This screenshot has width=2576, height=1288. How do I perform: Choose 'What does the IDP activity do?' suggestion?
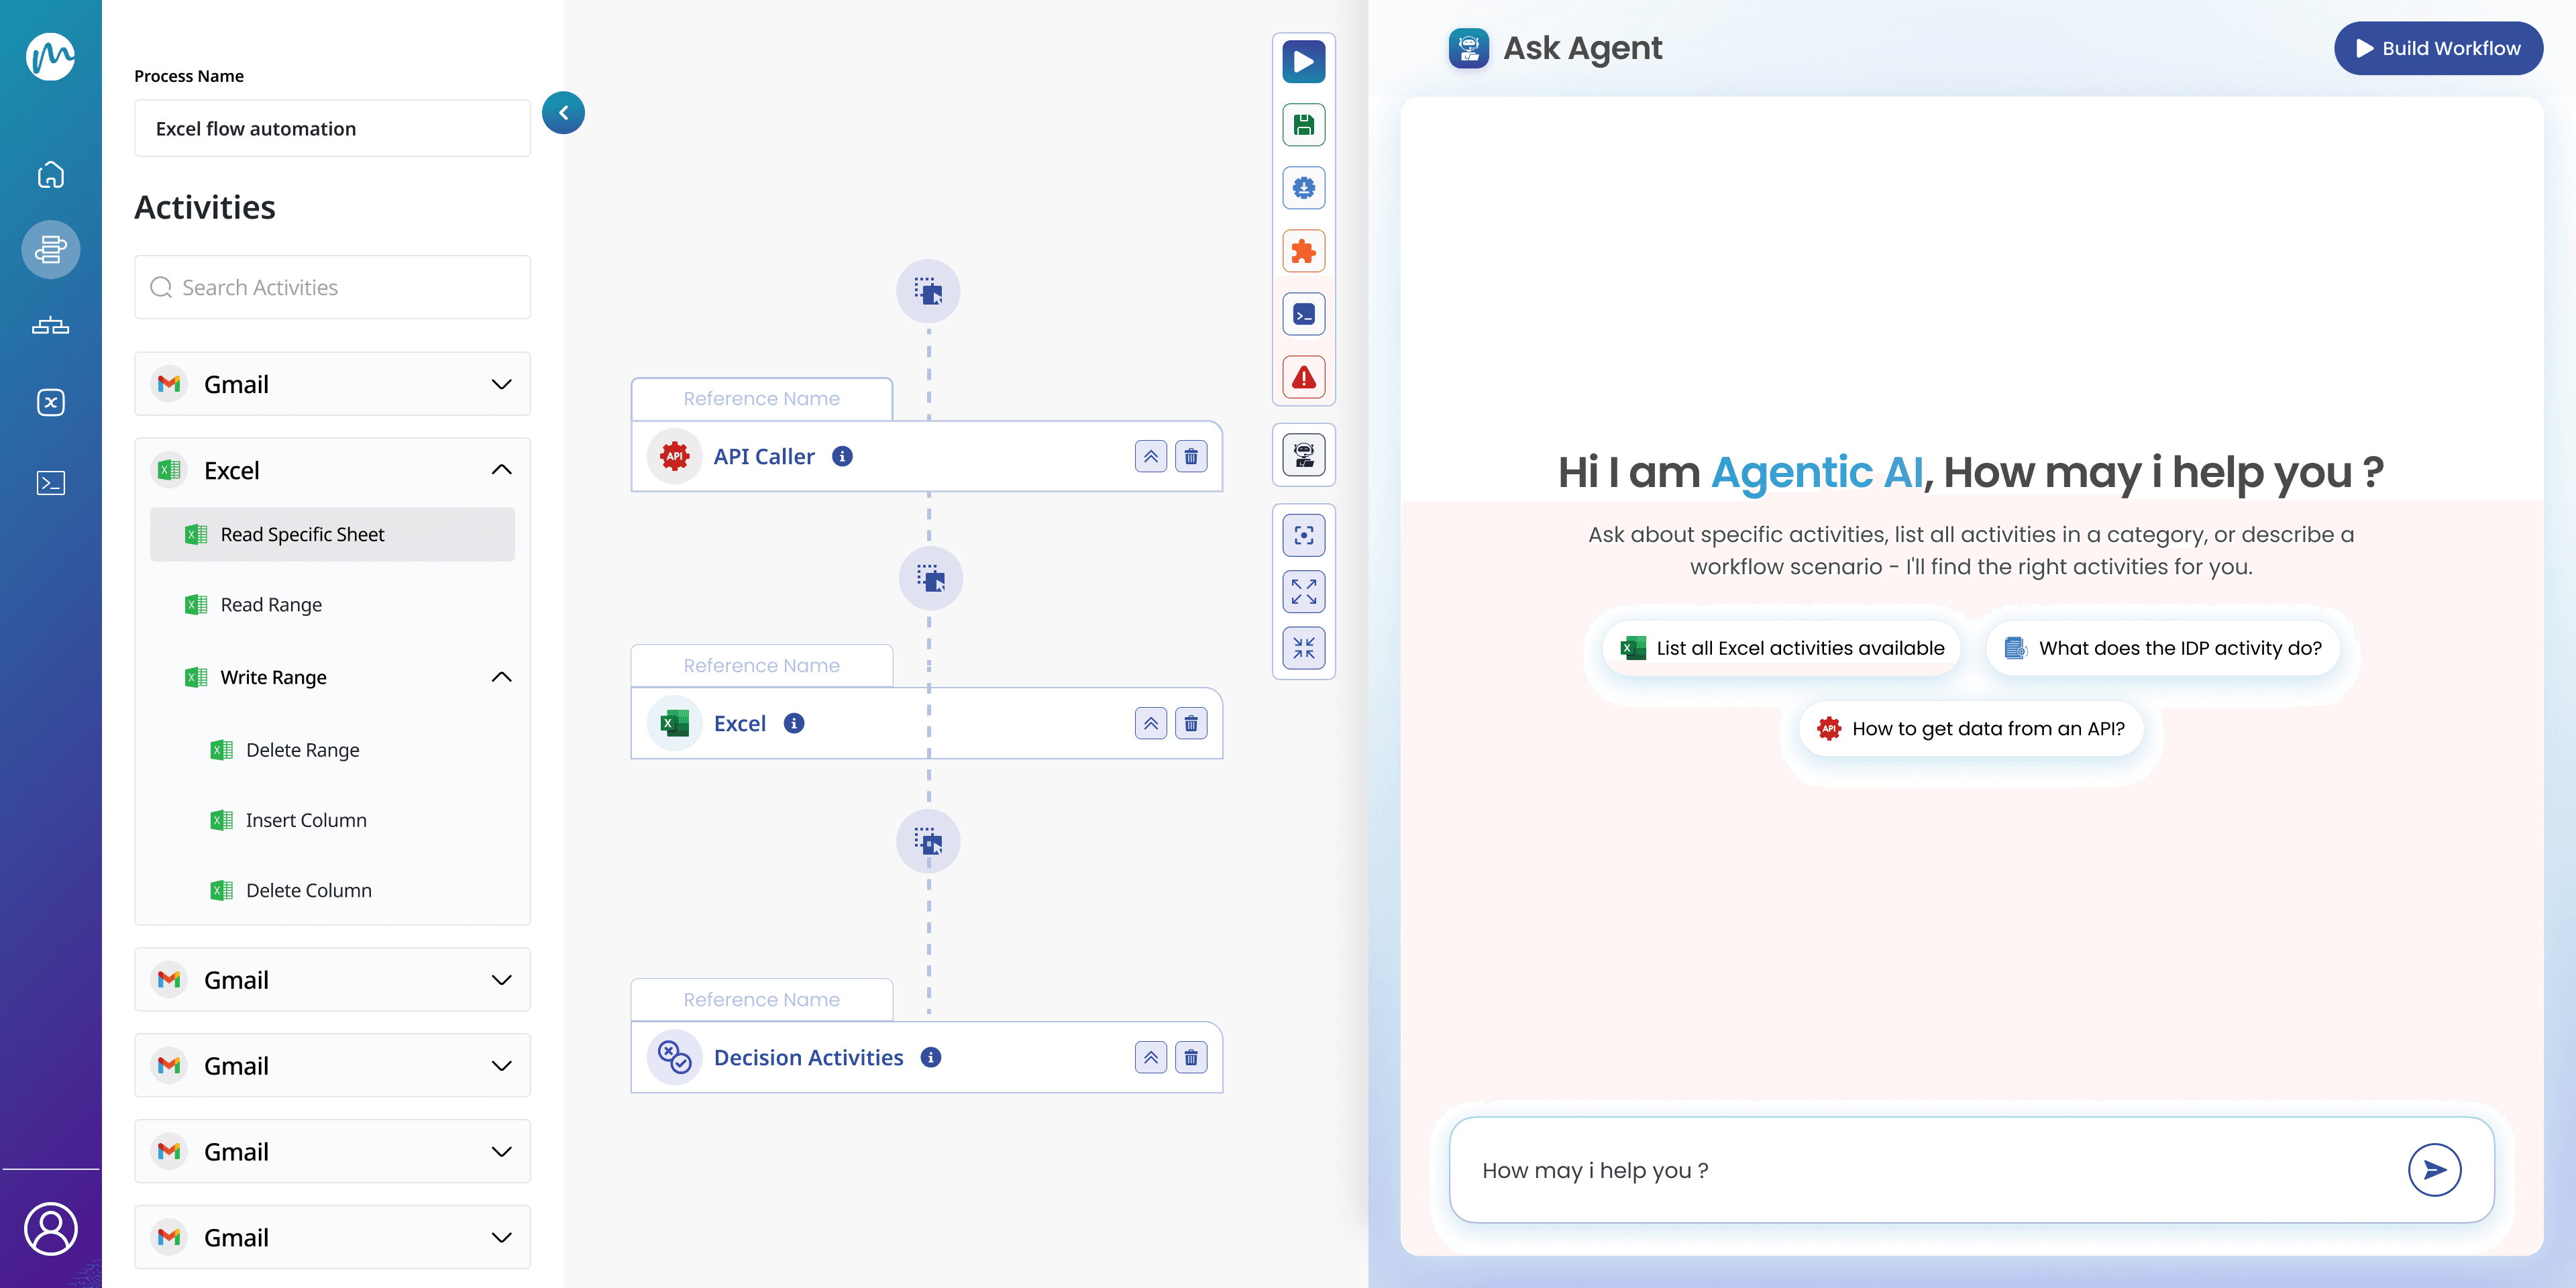[2162, 648]
